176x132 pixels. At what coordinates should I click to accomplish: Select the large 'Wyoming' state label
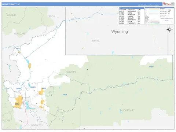pos(120,32)
